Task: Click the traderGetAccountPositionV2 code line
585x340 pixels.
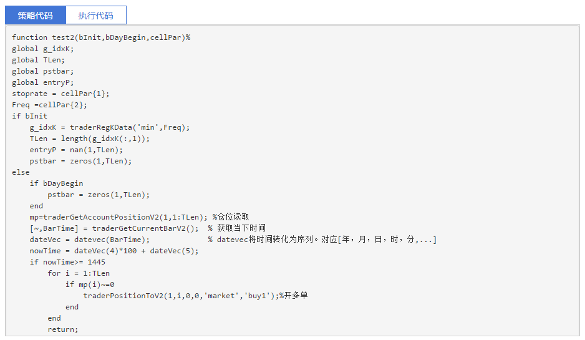Action: tap(118, 217)
